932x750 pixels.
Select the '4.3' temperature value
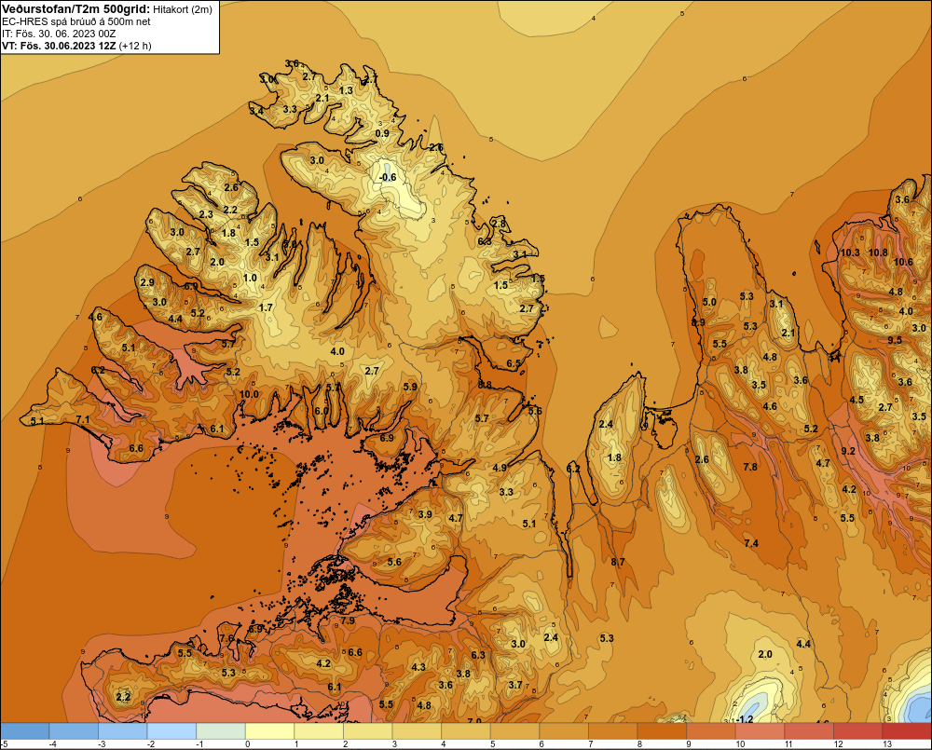pos(418,667)
